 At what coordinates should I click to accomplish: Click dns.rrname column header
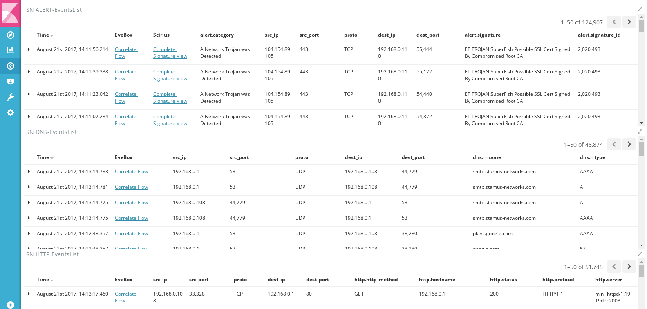[x=487, y=157]
